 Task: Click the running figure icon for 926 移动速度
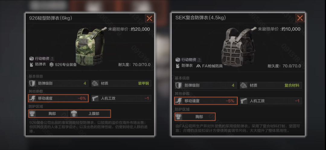tap(32, 98)
